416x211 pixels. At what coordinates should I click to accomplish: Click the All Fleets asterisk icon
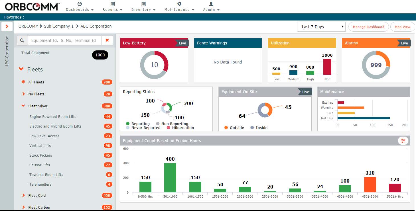(23, 82)
